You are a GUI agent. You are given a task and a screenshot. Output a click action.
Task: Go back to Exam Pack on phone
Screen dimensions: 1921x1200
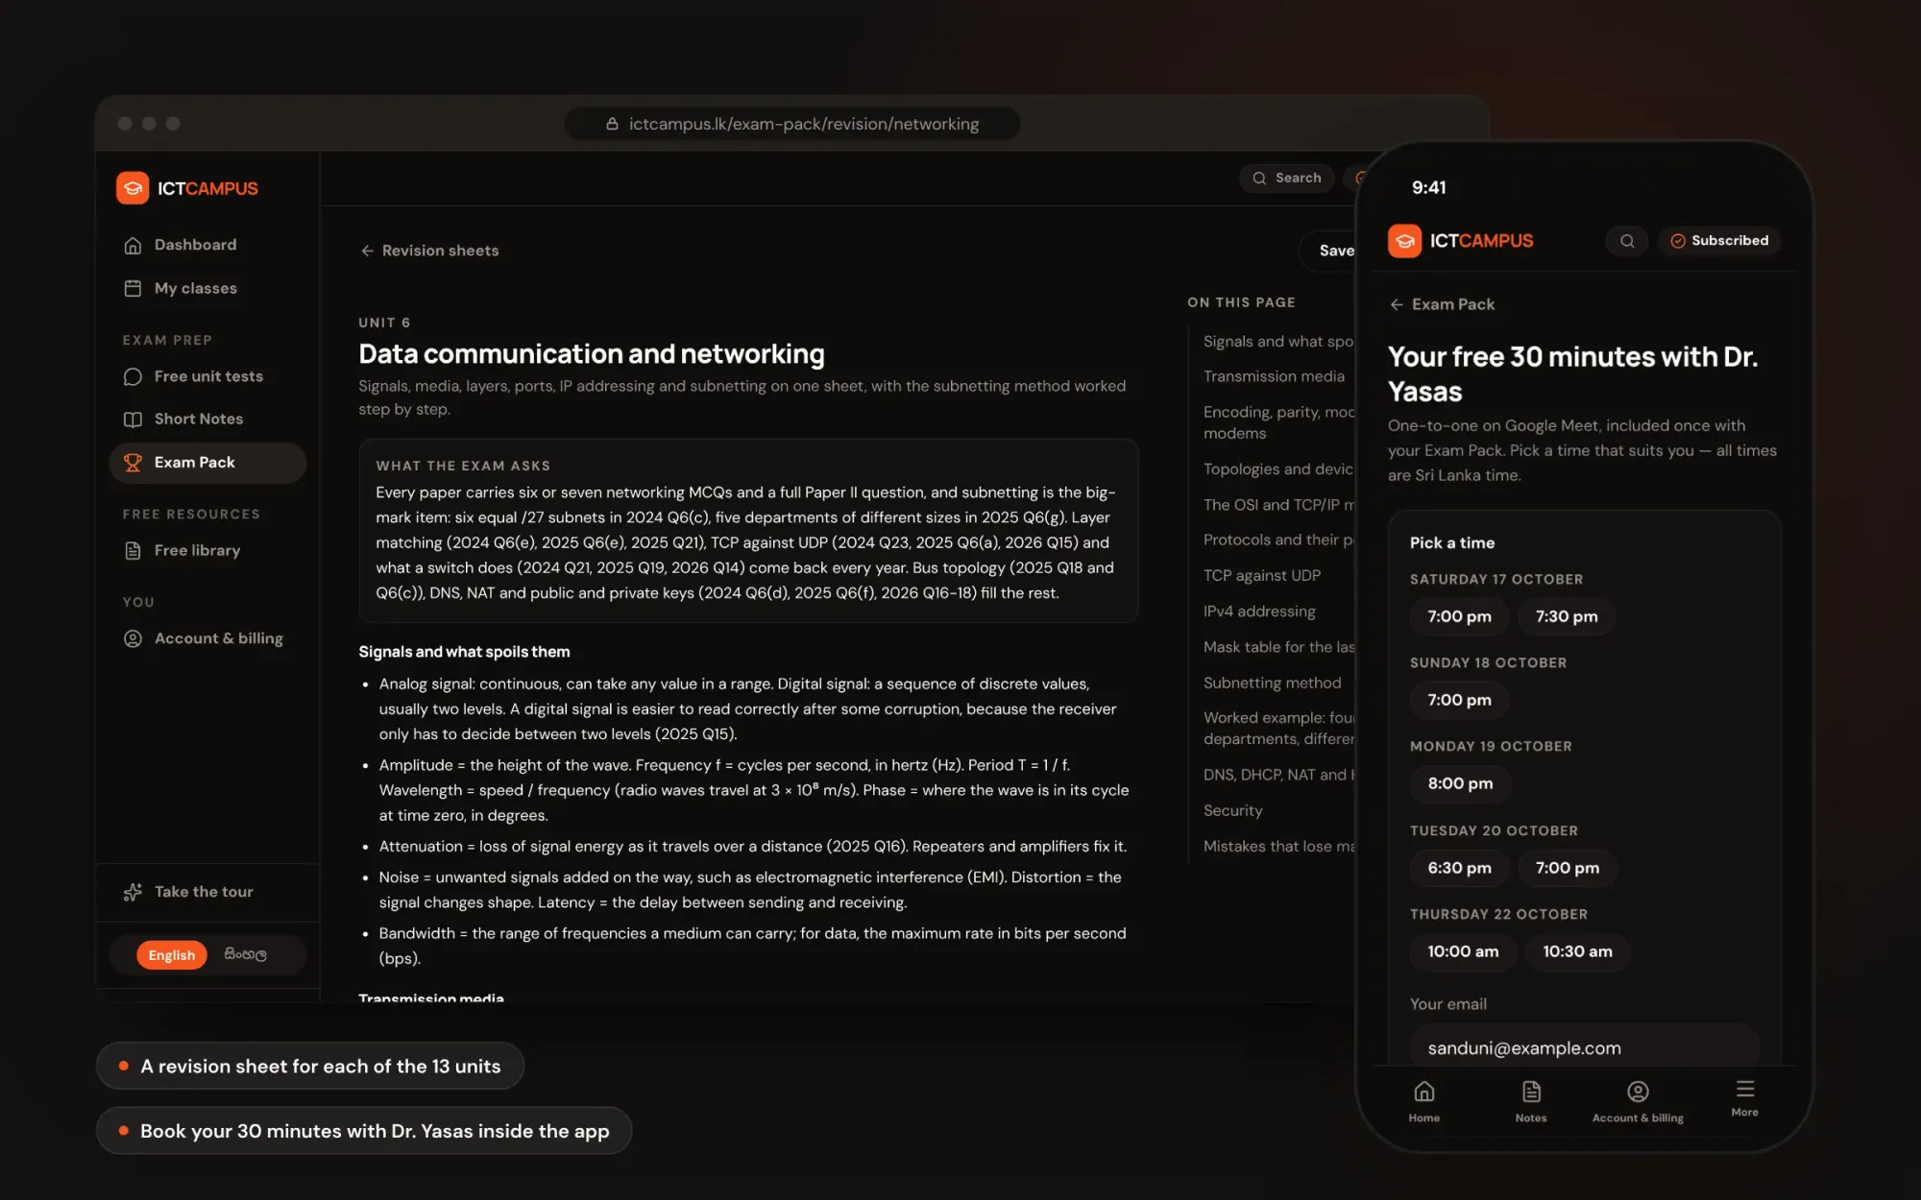1442,304
